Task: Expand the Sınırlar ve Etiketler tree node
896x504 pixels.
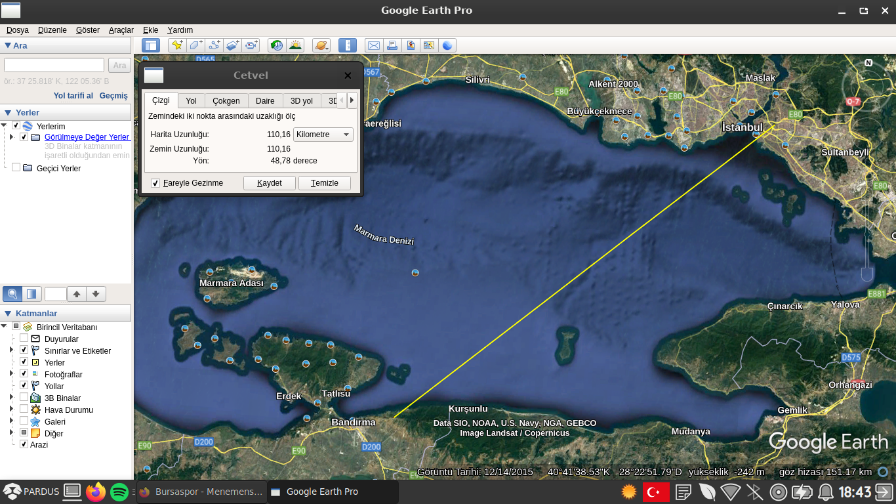Action: (11, 350)
